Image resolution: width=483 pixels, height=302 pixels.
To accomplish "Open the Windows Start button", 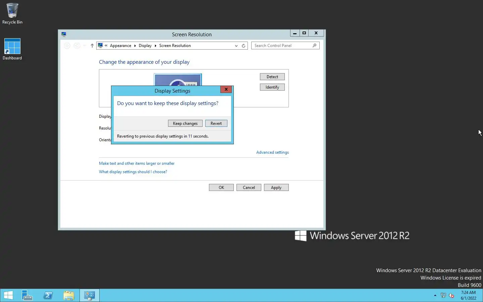I will coord(8,295).
